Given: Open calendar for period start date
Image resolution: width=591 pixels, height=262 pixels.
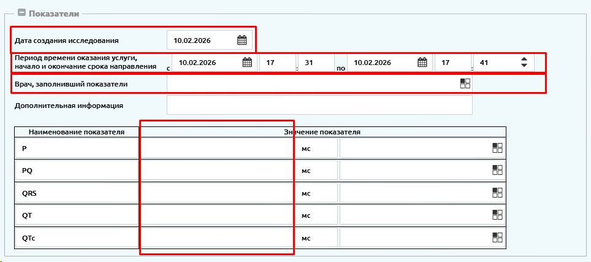Looking at the screenshot, I should 247,63.
